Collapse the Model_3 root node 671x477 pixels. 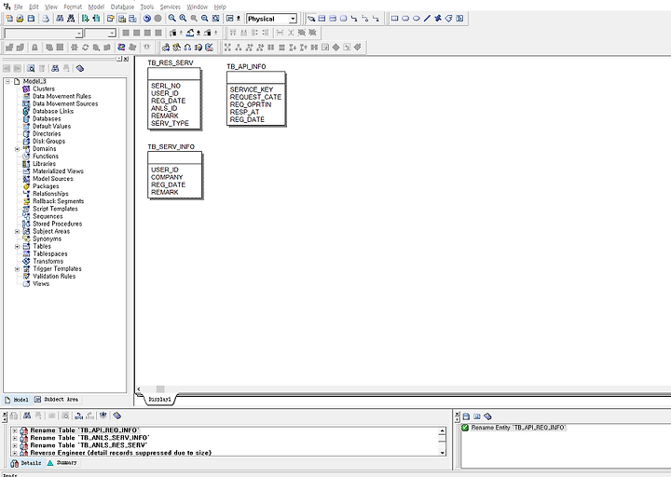(x=7, y=81)
